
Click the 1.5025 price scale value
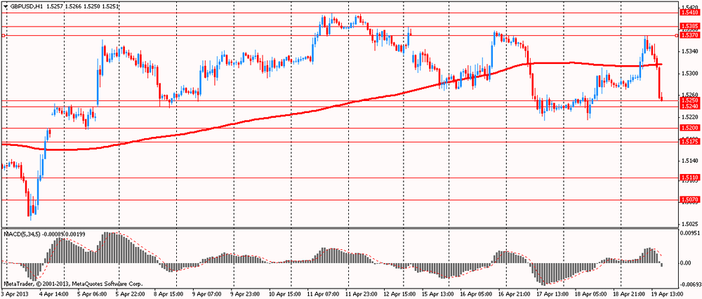pyautogui.click(x=689, y=224)
